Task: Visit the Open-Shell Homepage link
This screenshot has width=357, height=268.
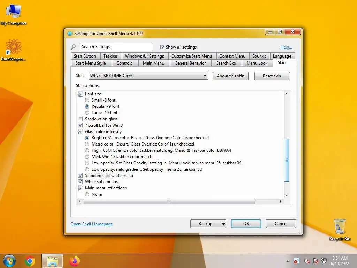Action: (x=92, y=224)
